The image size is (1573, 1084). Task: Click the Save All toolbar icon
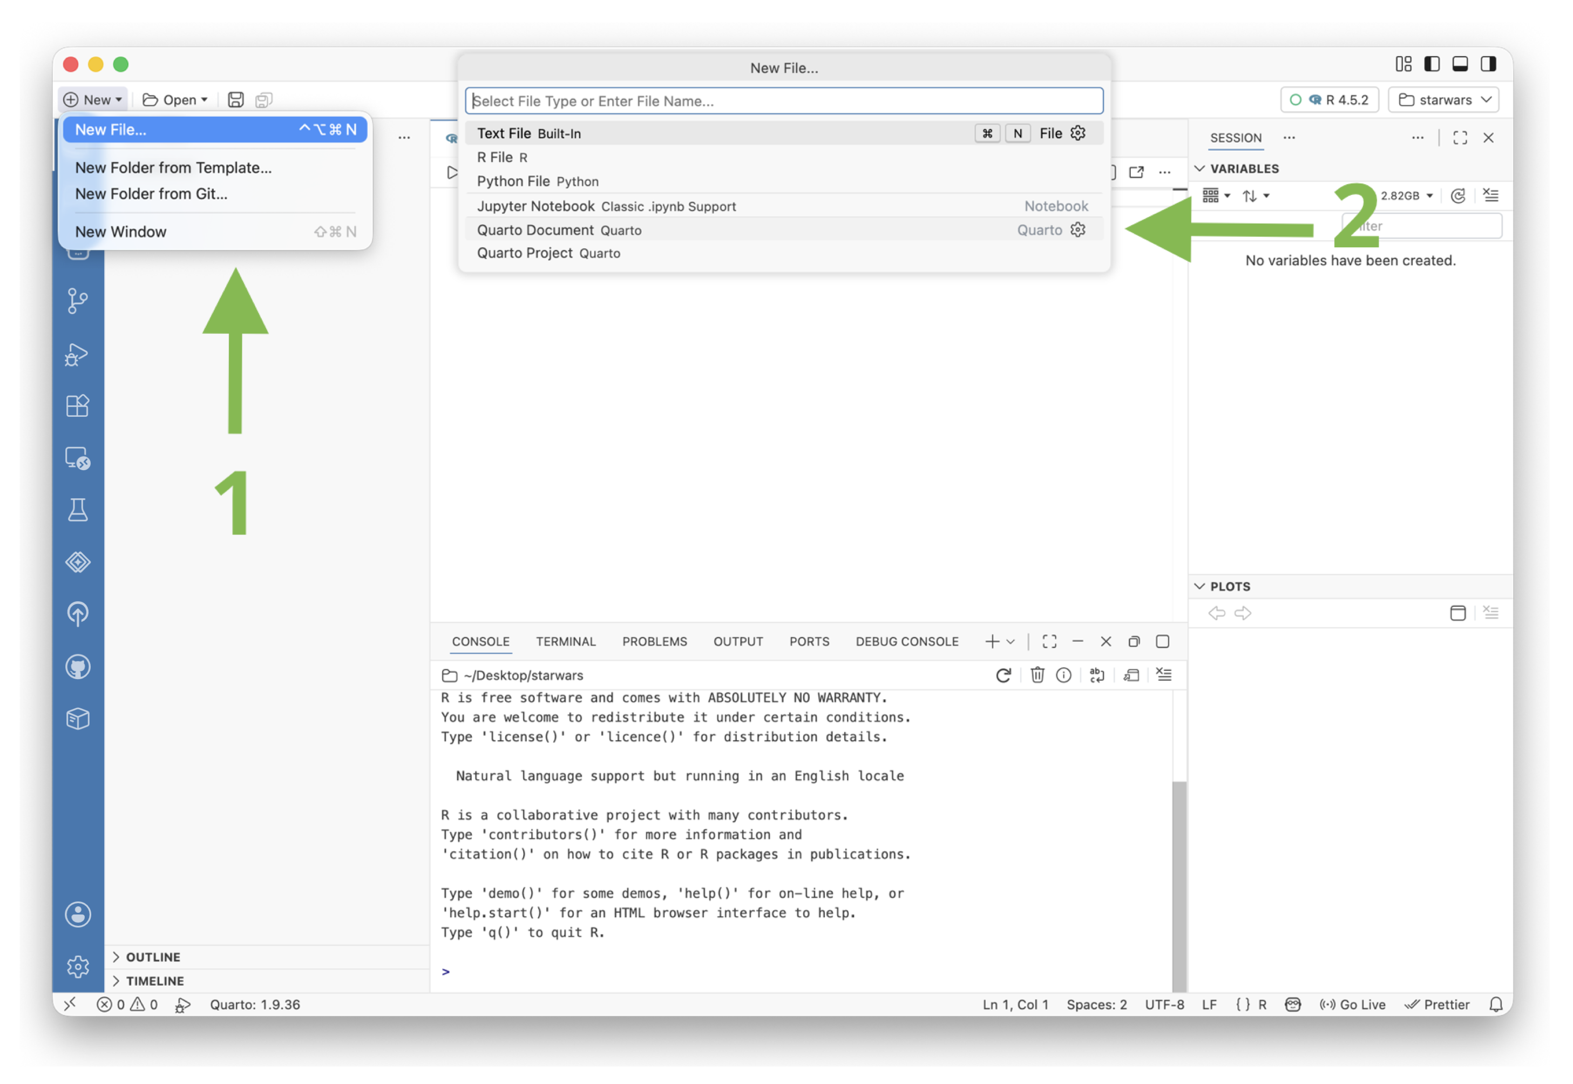264,100
